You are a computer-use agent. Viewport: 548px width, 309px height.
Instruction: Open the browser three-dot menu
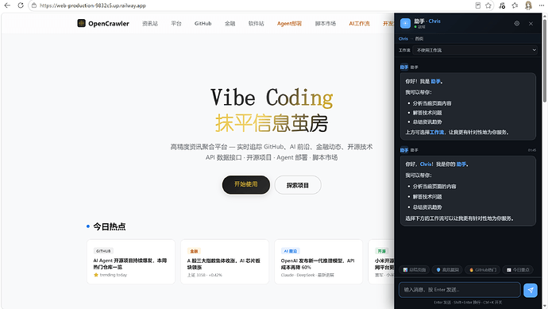tap(542, 6)
